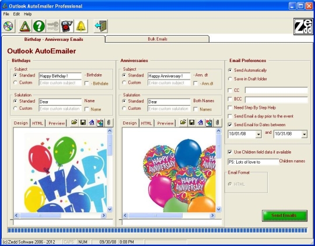Click the Happy Anniversary ! subject field
Viewport: 315px width, 246px height.
pyautogui.click(x=169, y=76)
